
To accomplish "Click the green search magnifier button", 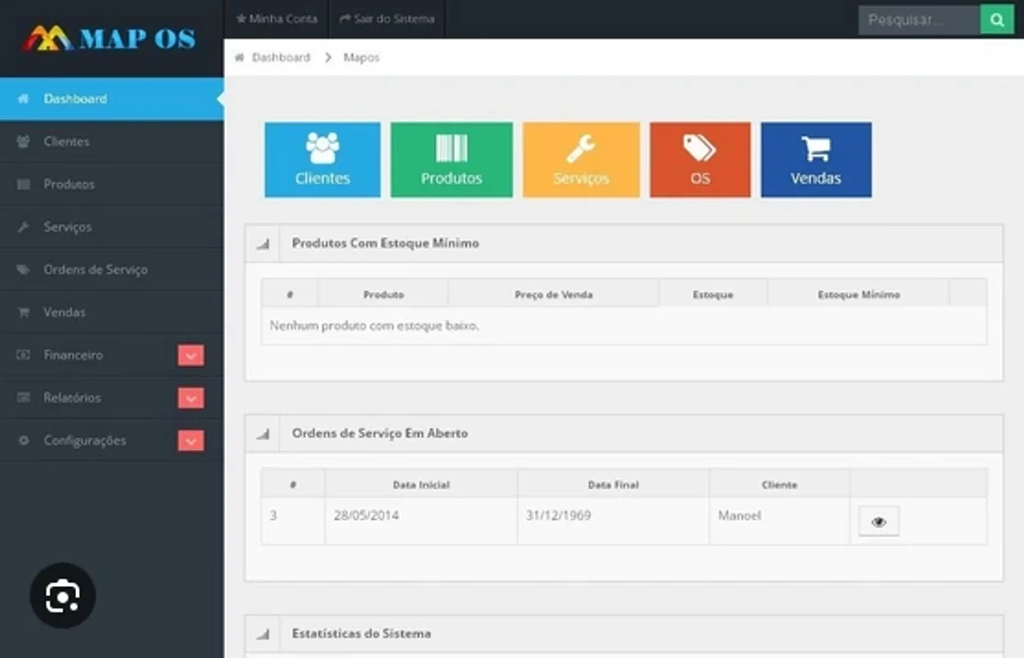I will 996,20.
